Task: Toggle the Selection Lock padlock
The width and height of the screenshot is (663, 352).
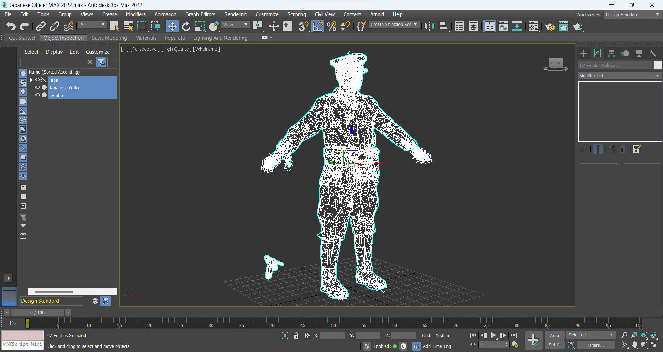Action: pos(296,335)
